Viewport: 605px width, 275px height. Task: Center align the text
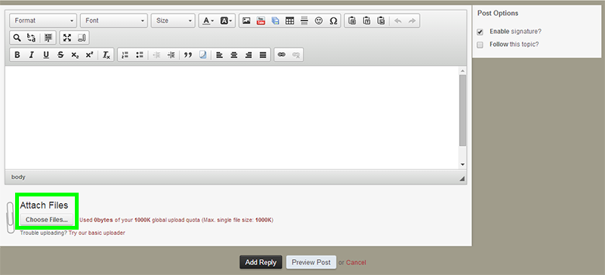tap(234, 54)
